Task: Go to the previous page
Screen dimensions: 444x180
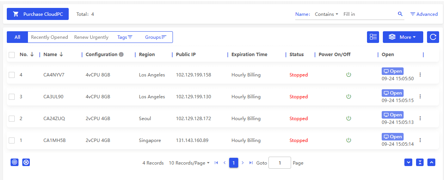Action: tap(225, 163)
